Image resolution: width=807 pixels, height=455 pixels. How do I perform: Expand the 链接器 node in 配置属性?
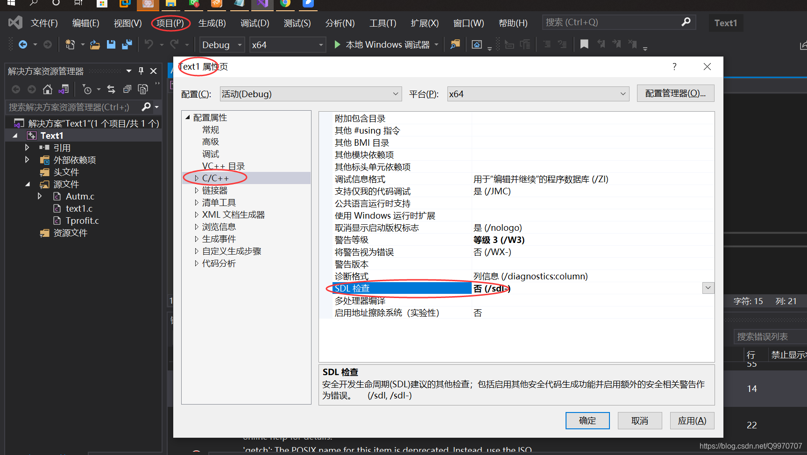(197, 190)
